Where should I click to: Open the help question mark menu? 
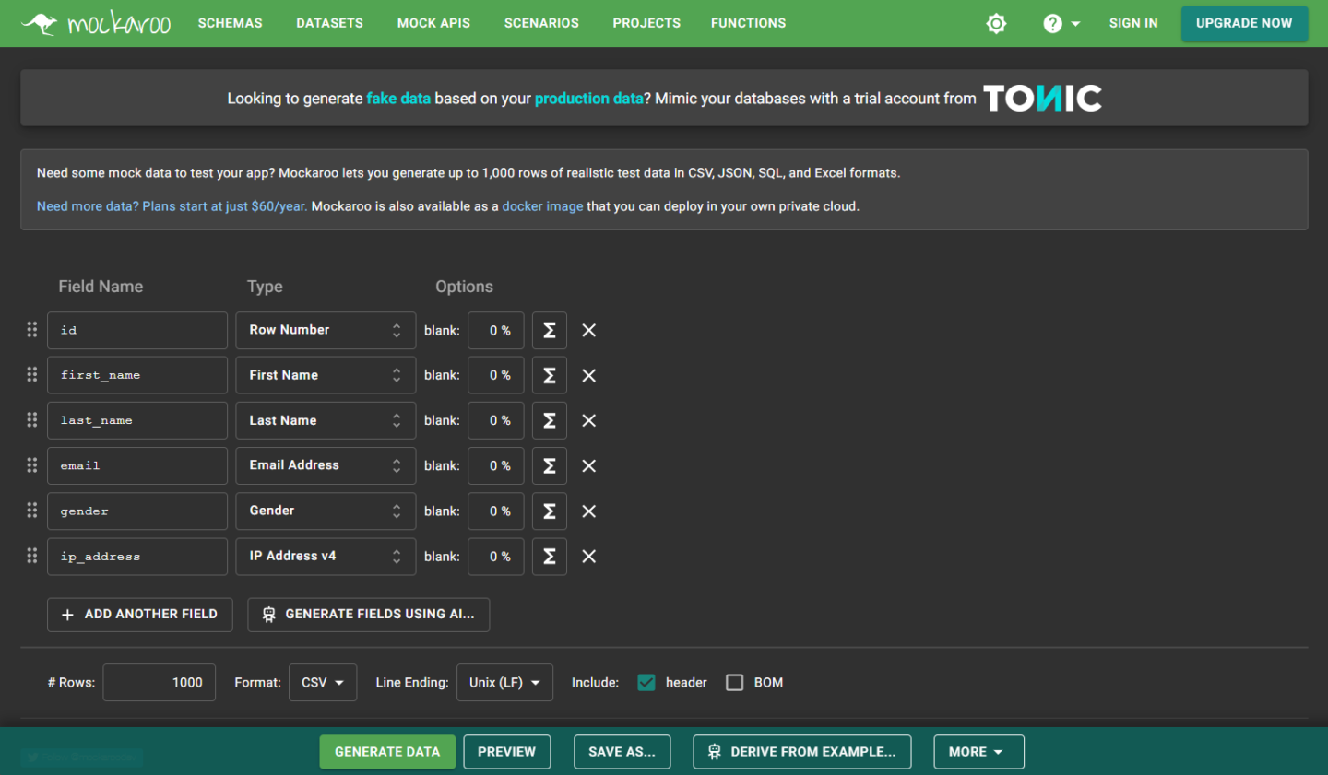tap(1061, 23)
